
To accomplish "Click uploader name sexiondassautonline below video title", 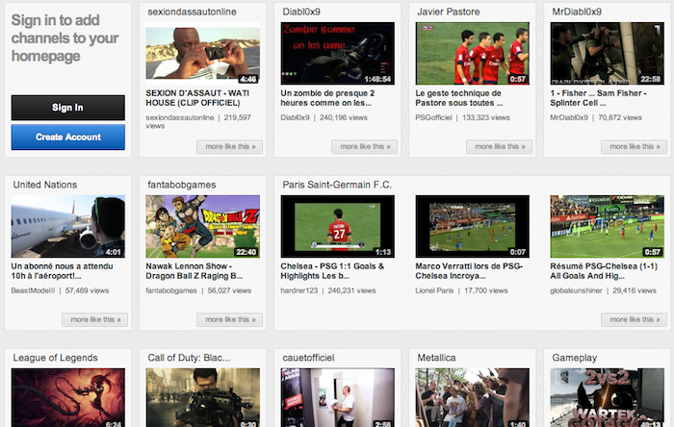I will click(180, 117).
